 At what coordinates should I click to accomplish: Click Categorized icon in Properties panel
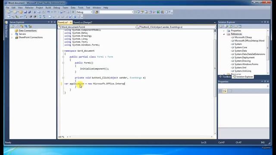pos(220,91)
